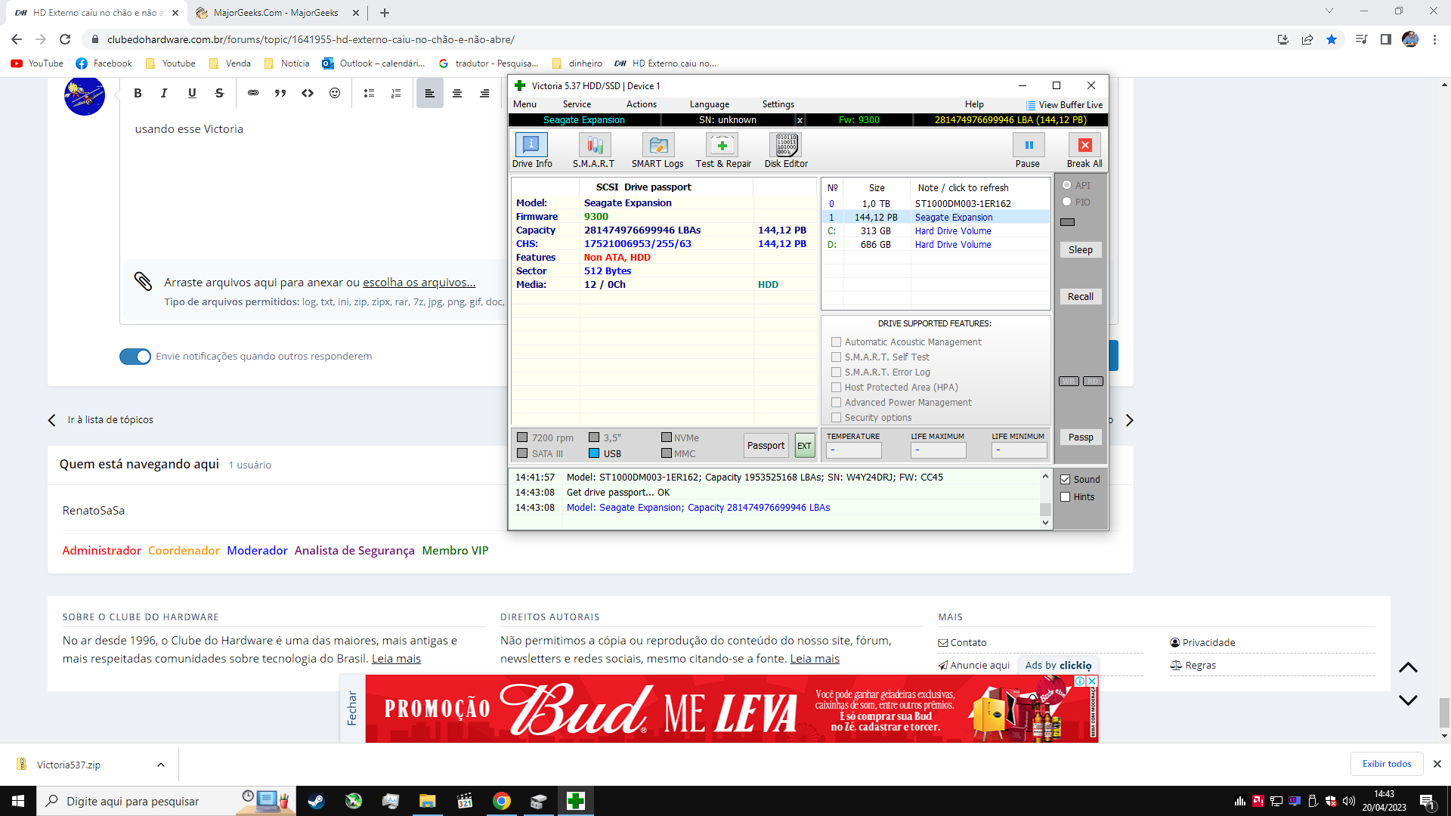Insert code block in editor
1451x816 pixels.
point(308,93)
